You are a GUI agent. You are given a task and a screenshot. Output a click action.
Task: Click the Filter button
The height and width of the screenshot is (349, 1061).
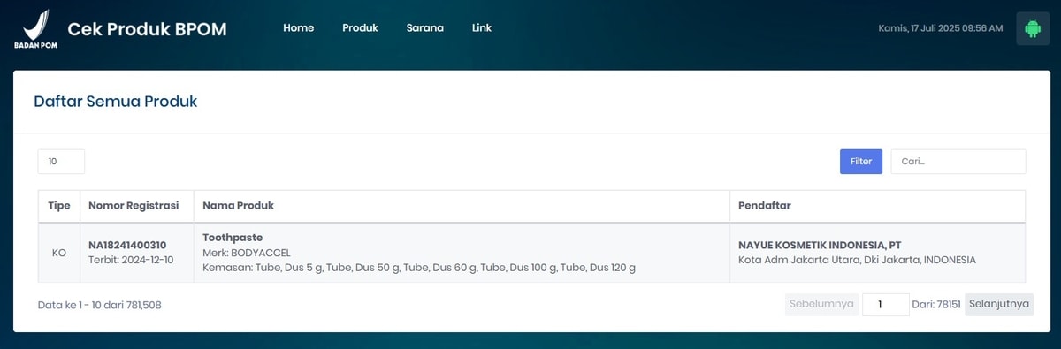coord(860,162)
